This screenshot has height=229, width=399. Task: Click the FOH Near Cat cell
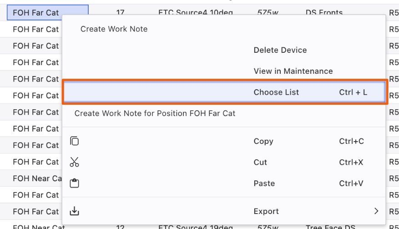pyautogui.click(x=36, y=178)
